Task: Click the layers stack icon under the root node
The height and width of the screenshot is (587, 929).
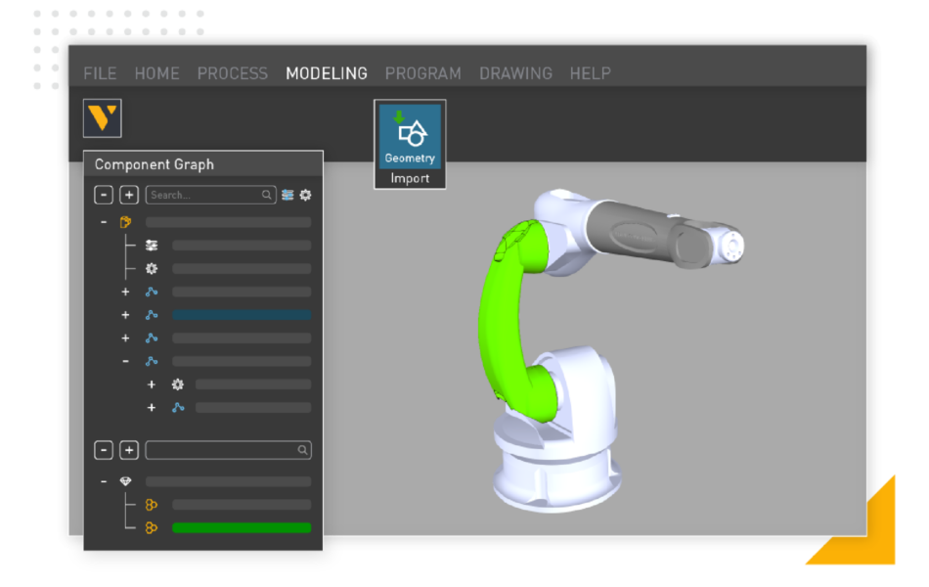Action: pos(151,245)
